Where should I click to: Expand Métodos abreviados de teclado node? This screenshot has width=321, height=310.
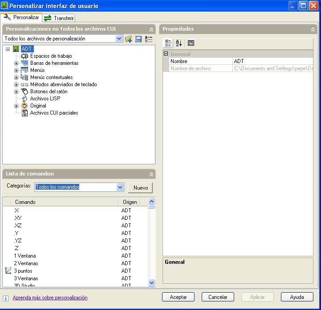(16, 84)
